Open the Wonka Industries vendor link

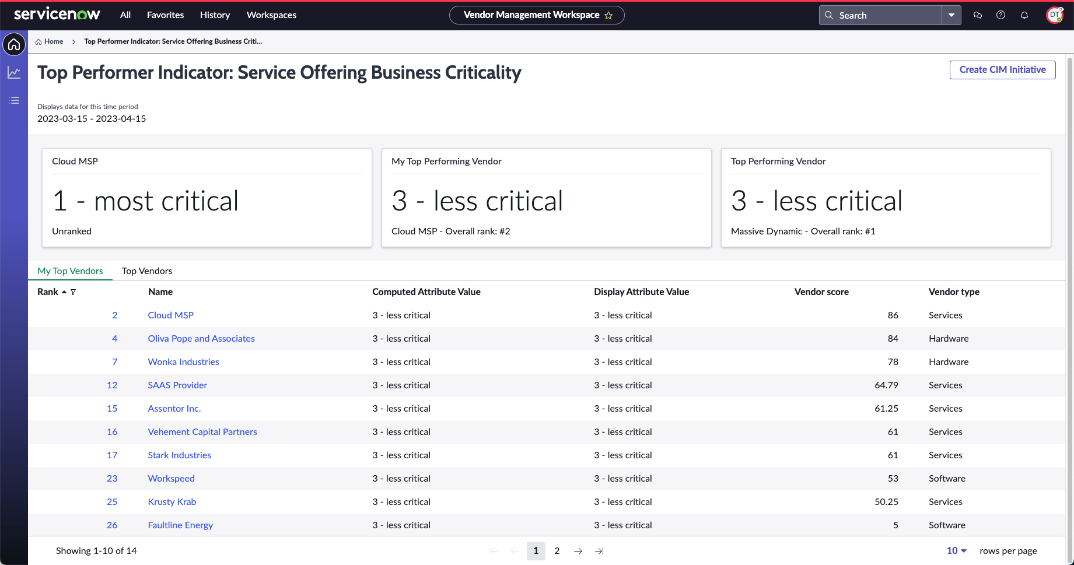point(184,362)
